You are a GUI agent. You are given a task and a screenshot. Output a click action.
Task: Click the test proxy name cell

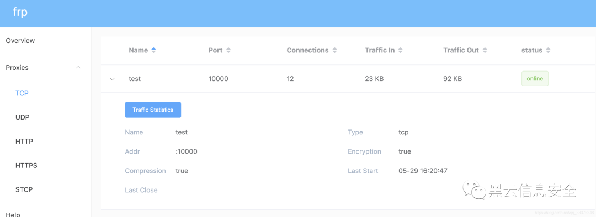click(x=135, y=79)
